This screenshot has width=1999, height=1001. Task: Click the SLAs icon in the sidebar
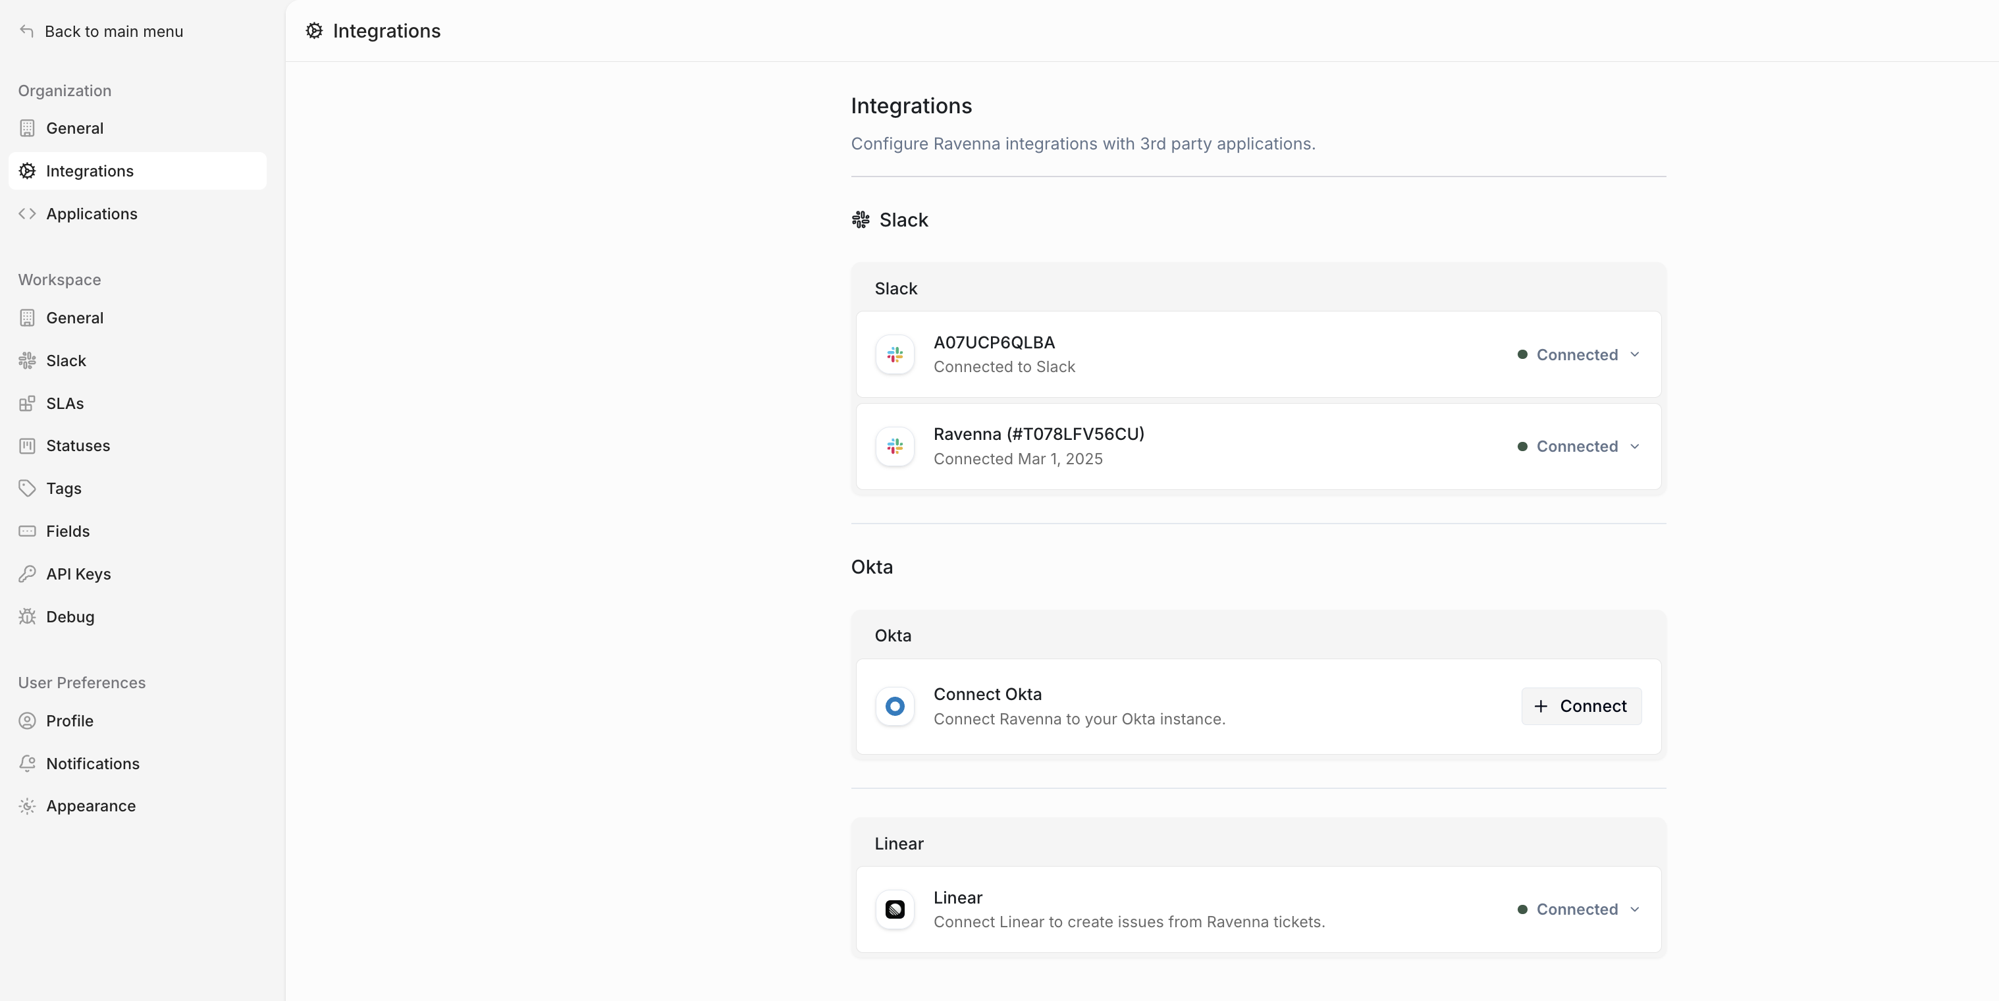[27, 404]
